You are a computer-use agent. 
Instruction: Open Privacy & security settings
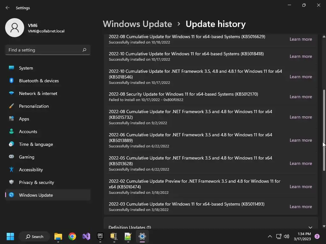coord(47,182)
